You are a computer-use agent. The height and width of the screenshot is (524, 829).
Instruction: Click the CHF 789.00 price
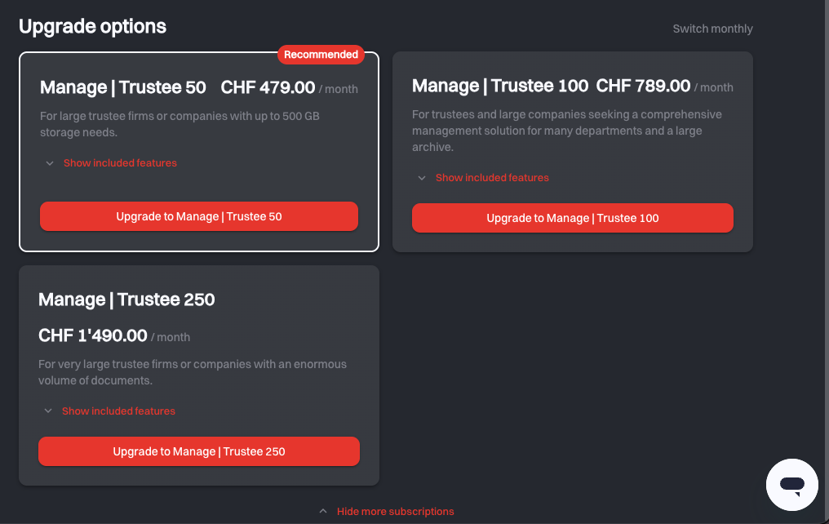pos(643,86)
